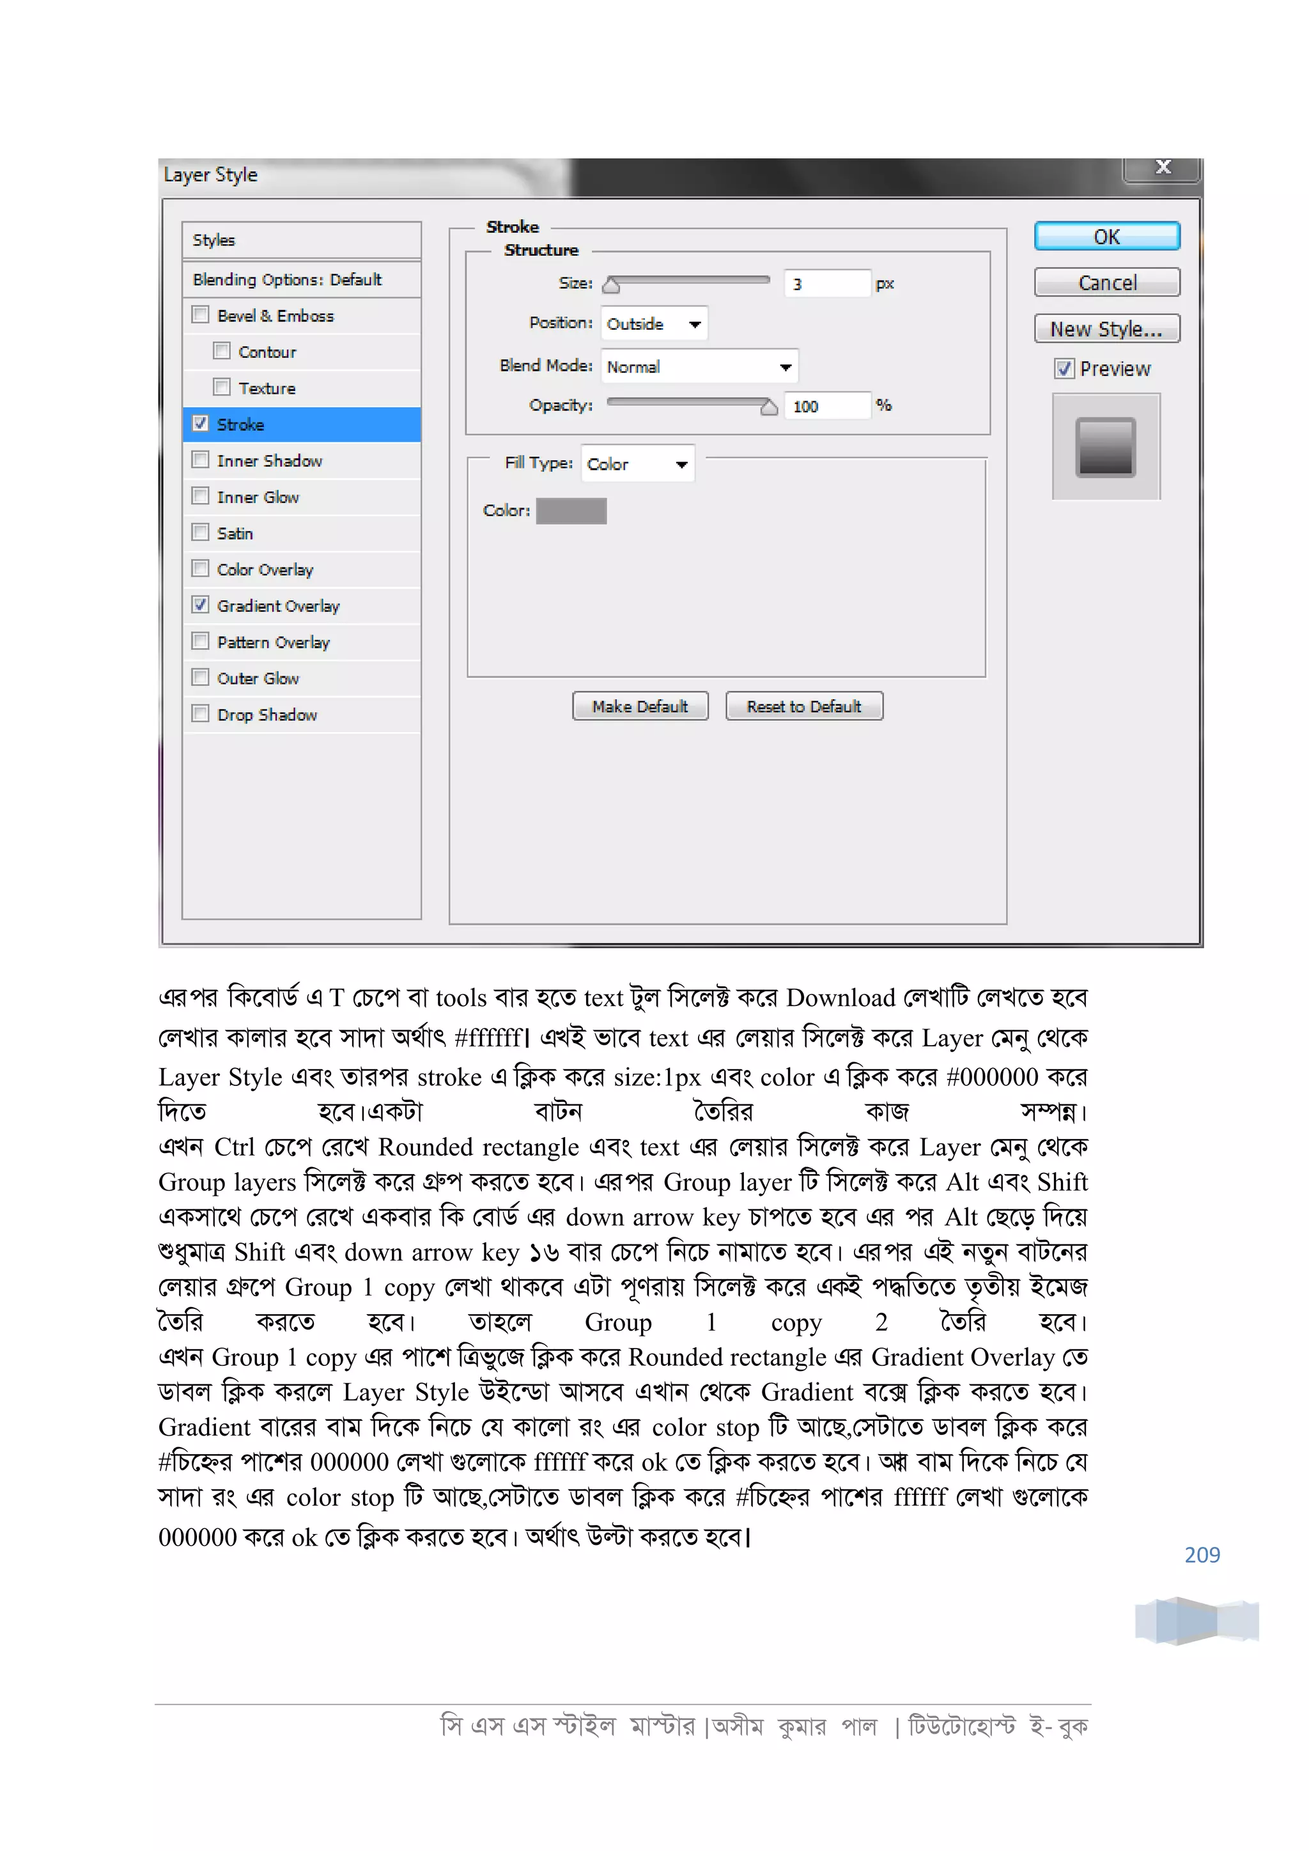Click the New Style... button
1309x1851 pixels.
(1106, 328)
